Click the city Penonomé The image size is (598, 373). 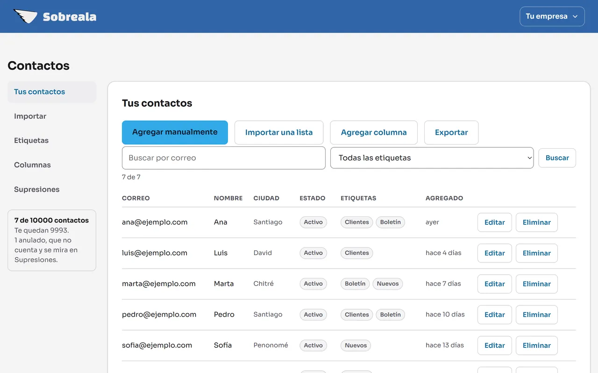pyautogui.click(x=271, y=345)
